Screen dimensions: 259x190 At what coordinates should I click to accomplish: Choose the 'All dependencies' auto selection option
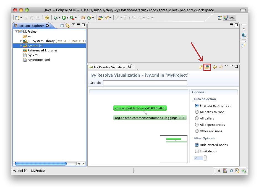pos(197,125)
